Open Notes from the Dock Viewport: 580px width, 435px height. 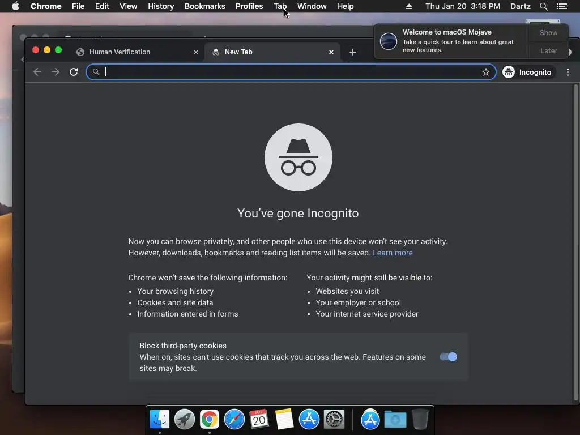[x=284, y=420]
